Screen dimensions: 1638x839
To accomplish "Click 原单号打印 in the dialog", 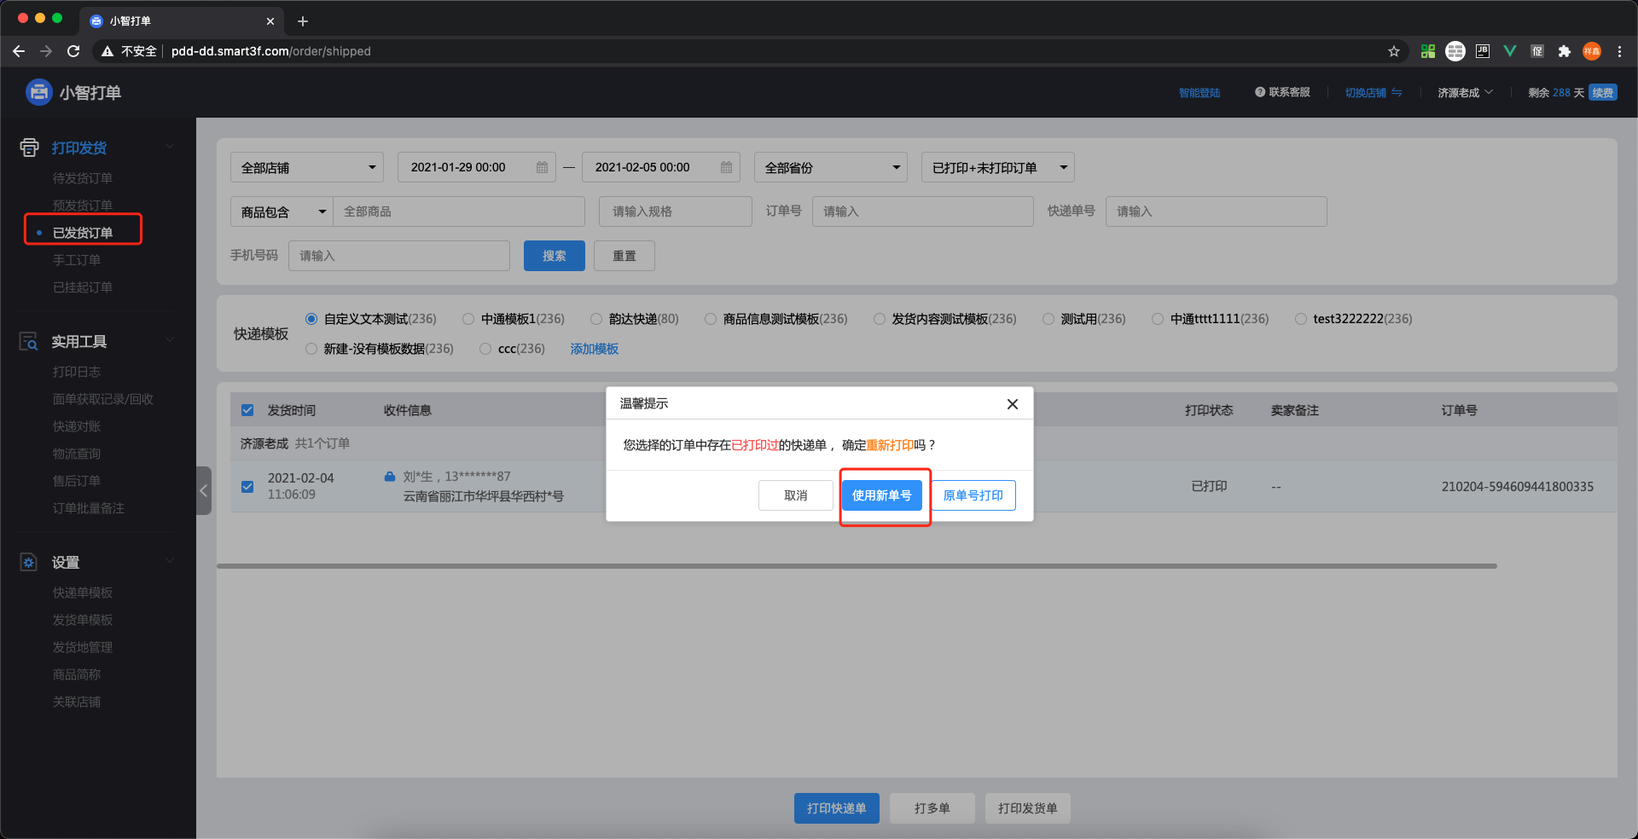I will click(973, 495).
